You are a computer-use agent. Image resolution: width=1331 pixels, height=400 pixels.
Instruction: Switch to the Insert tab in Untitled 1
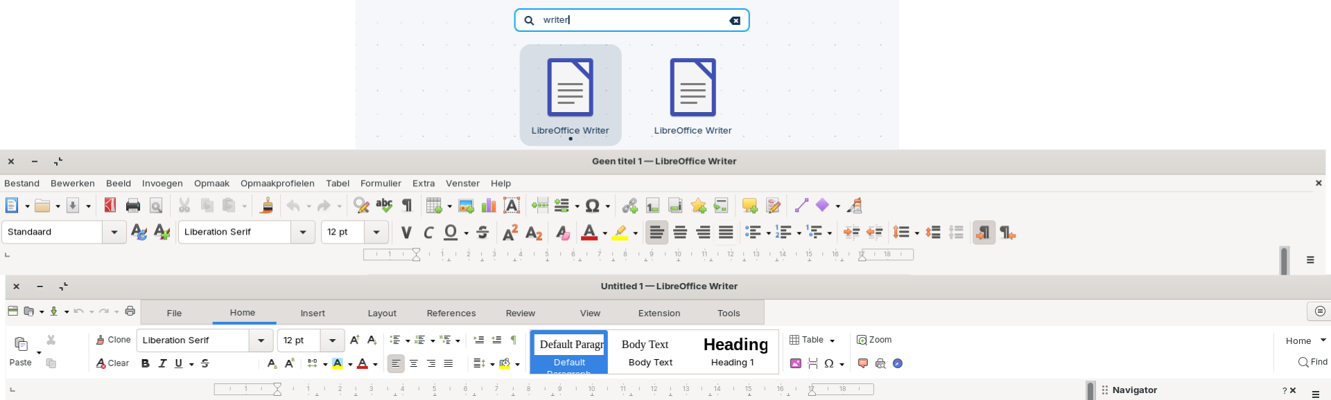(313, 313)
